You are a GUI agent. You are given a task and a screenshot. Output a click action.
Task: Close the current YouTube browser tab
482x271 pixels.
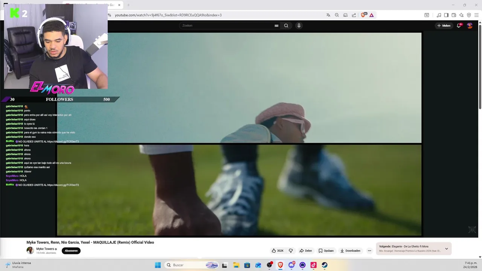point(119,5)
